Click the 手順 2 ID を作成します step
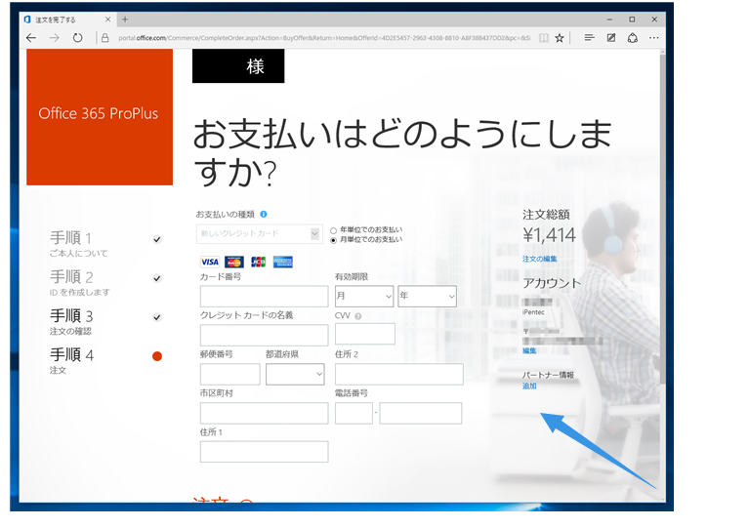 coord(80,282)
